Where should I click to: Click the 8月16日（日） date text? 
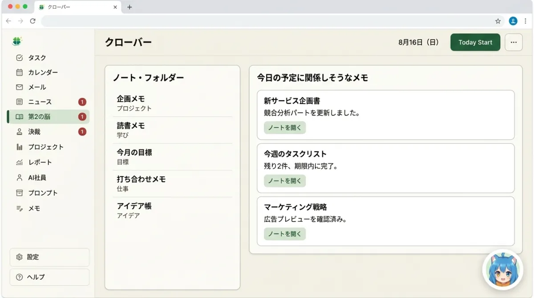tap(418, 42)
